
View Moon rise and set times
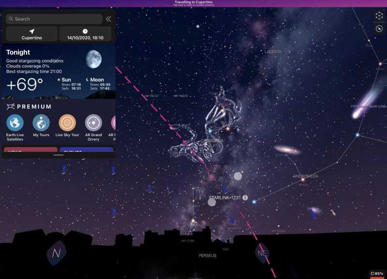[x=98, y=84]
